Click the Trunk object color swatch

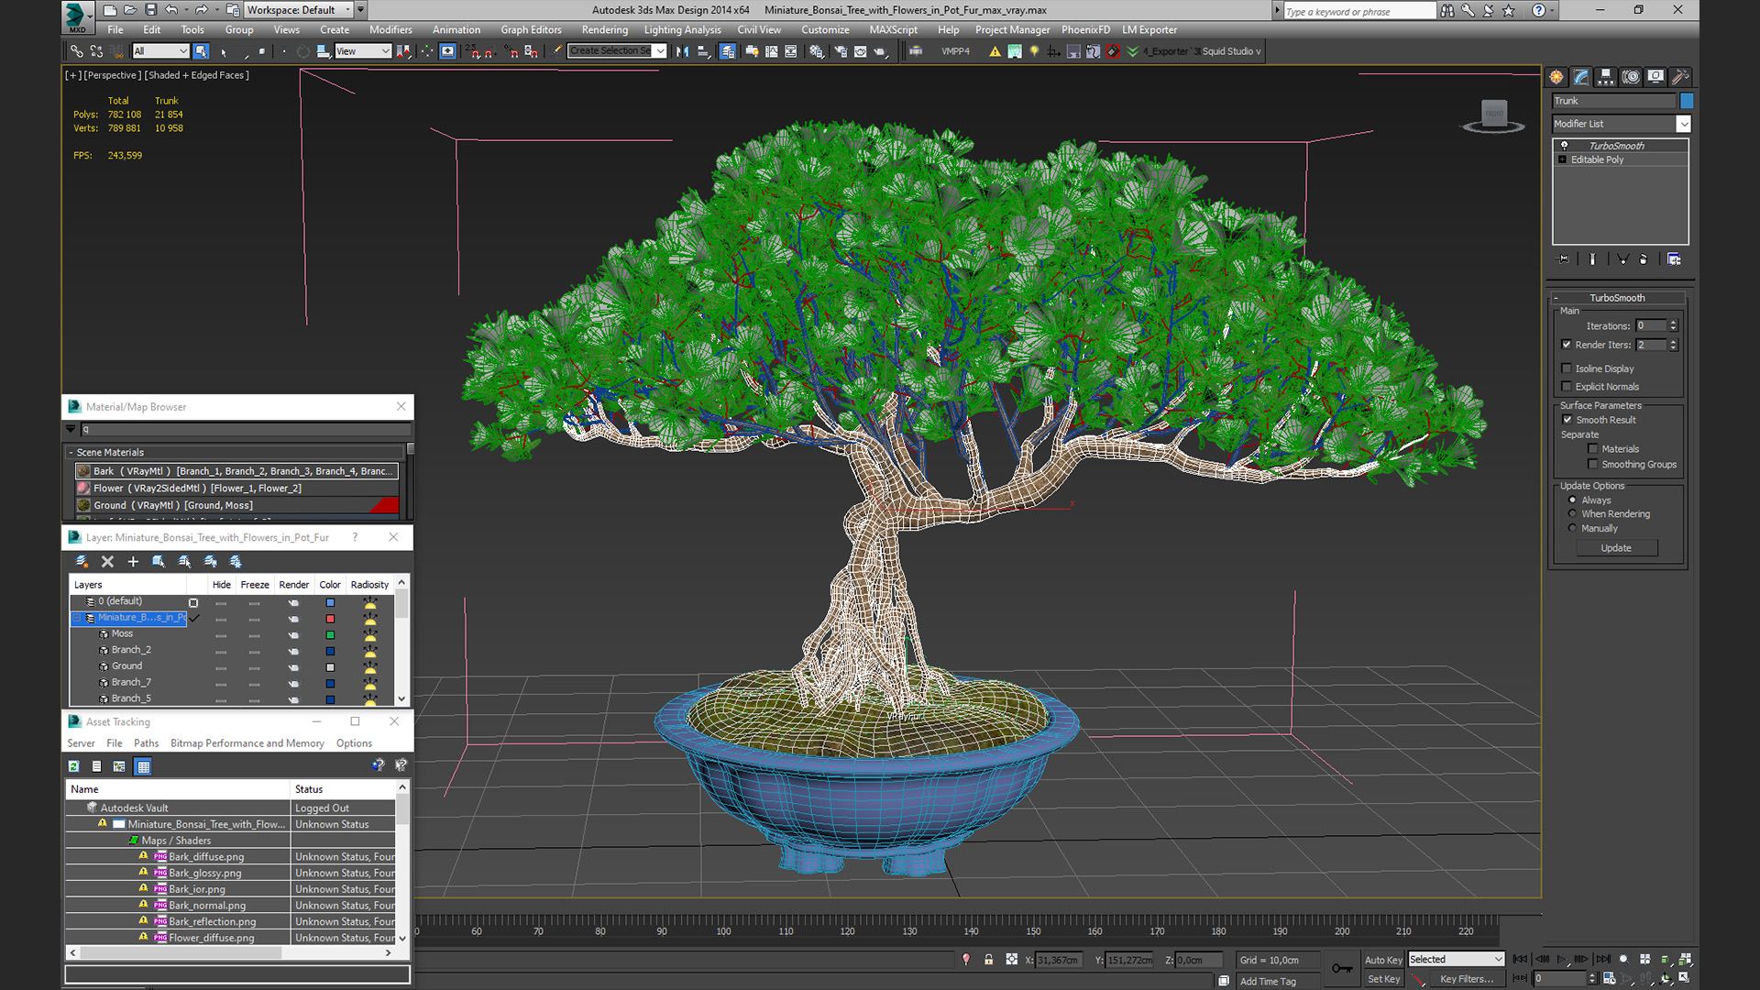pyautogui.click(x=1687, y=101)
